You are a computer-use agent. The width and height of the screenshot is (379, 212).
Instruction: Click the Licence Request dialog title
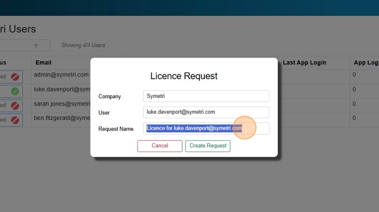point(184,76)
